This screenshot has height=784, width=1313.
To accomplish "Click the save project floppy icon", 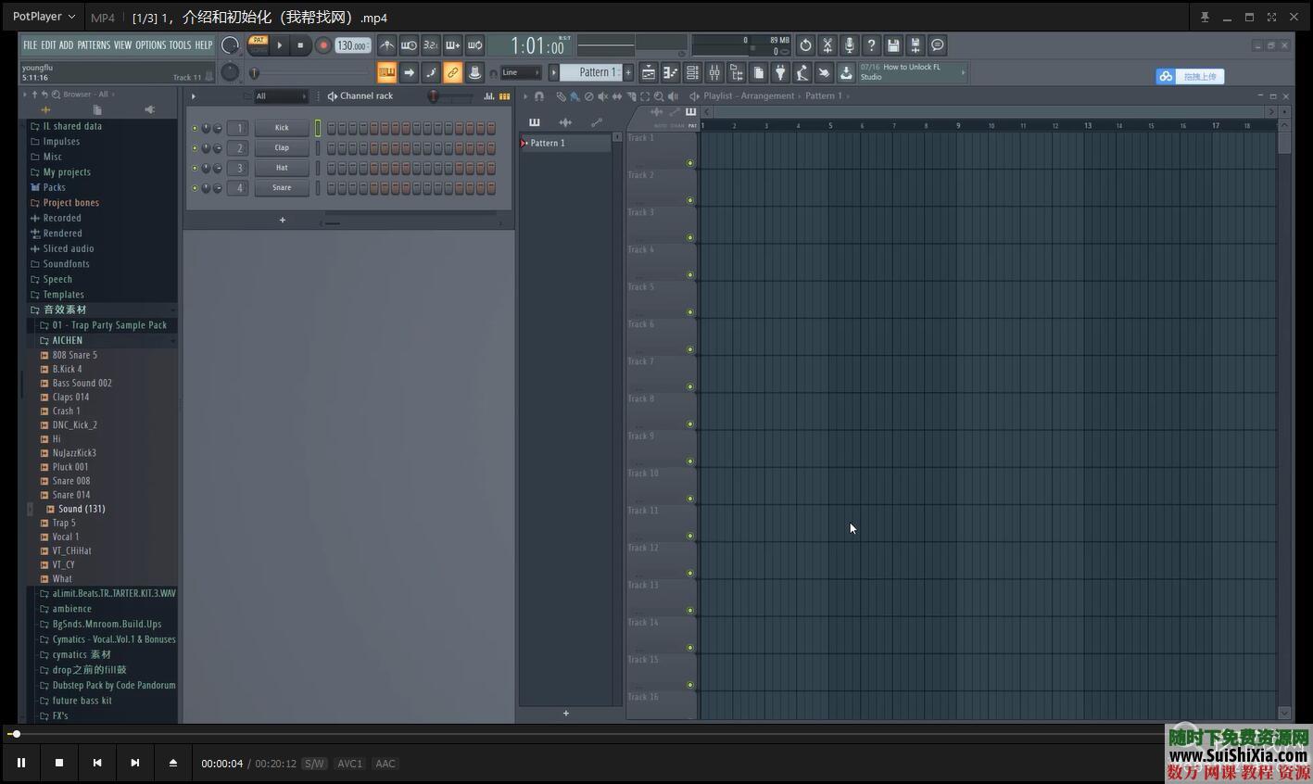I will click(893, 45).
